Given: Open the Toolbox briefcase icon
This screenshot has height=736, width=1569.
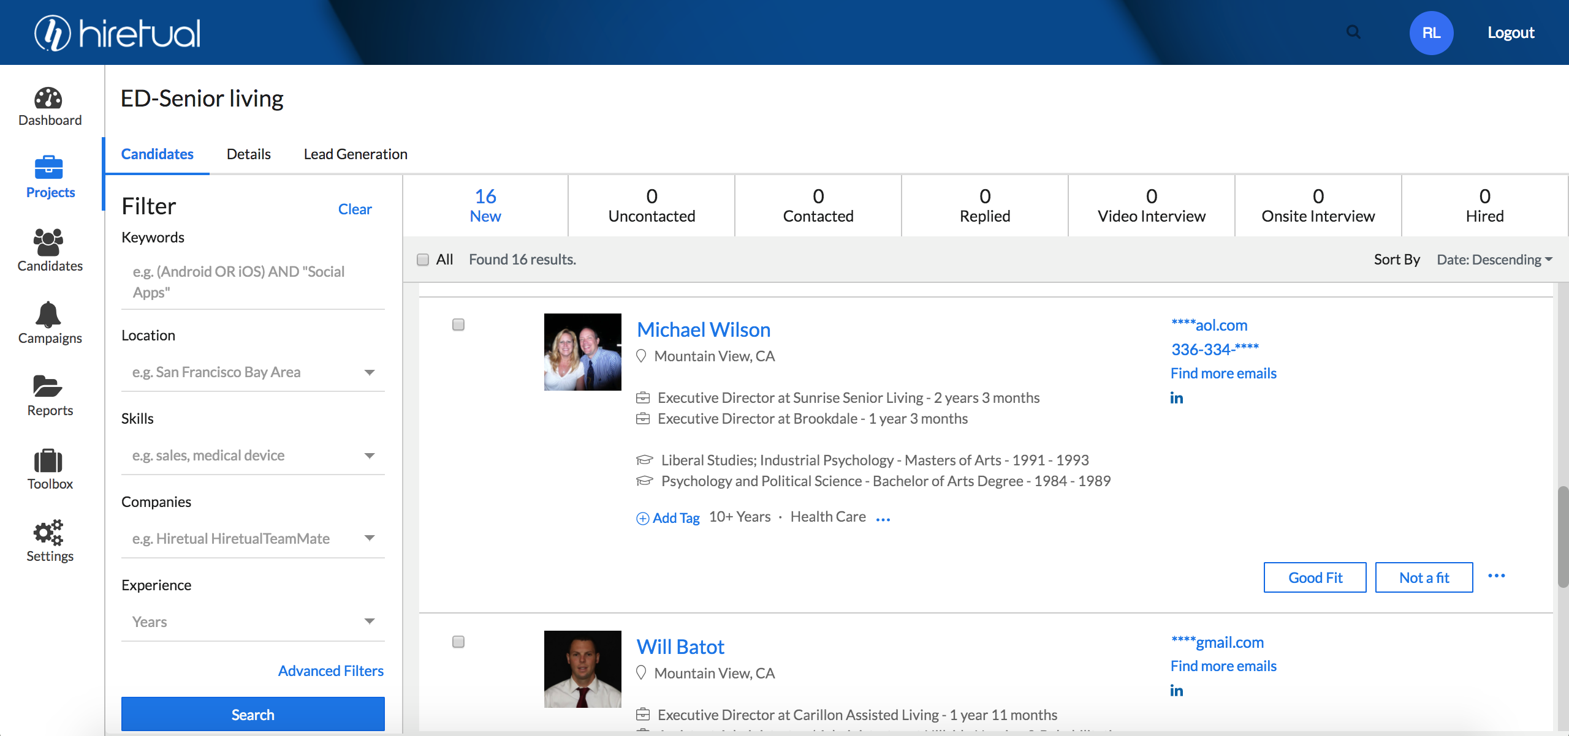Looking at the screenshot, I should [x=48, y=460].
